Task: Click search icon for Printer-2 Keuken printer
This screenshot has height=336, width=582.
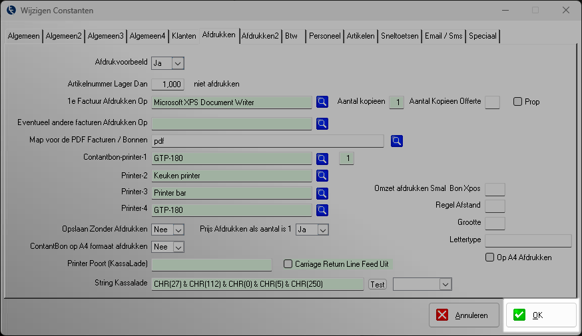Action: pos(322,176)
